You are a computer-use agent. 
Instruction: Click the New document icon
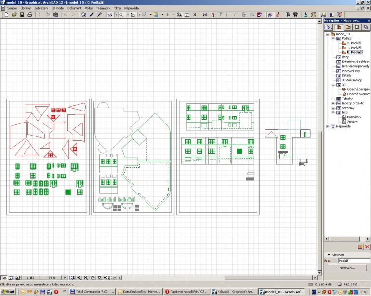coord(7,14)
